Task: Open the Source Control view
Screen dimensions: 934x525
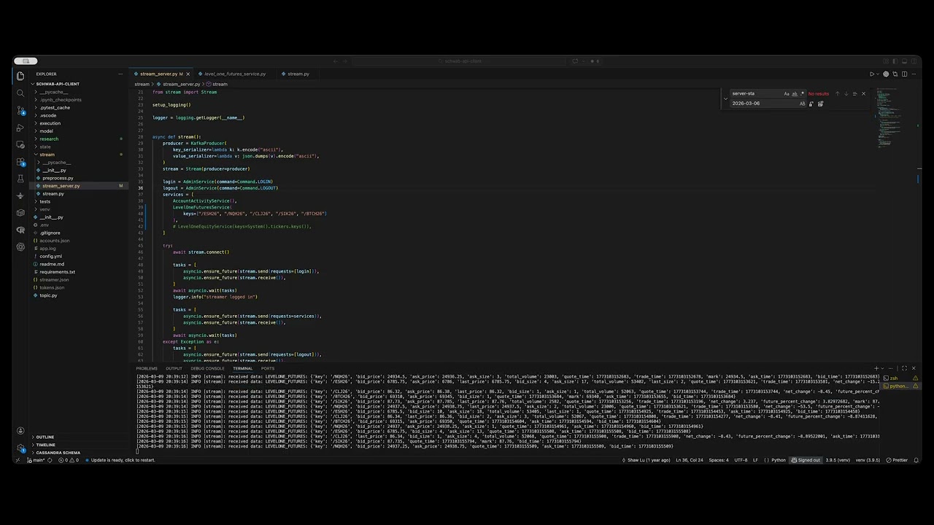Action: point(20,110)
